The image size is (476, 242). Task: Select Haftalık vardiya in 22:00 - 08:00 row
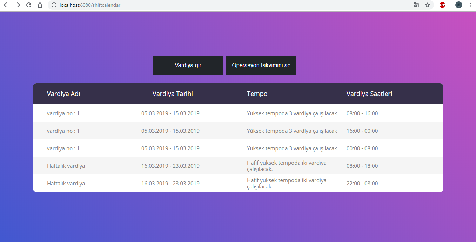tap(66, 184)
